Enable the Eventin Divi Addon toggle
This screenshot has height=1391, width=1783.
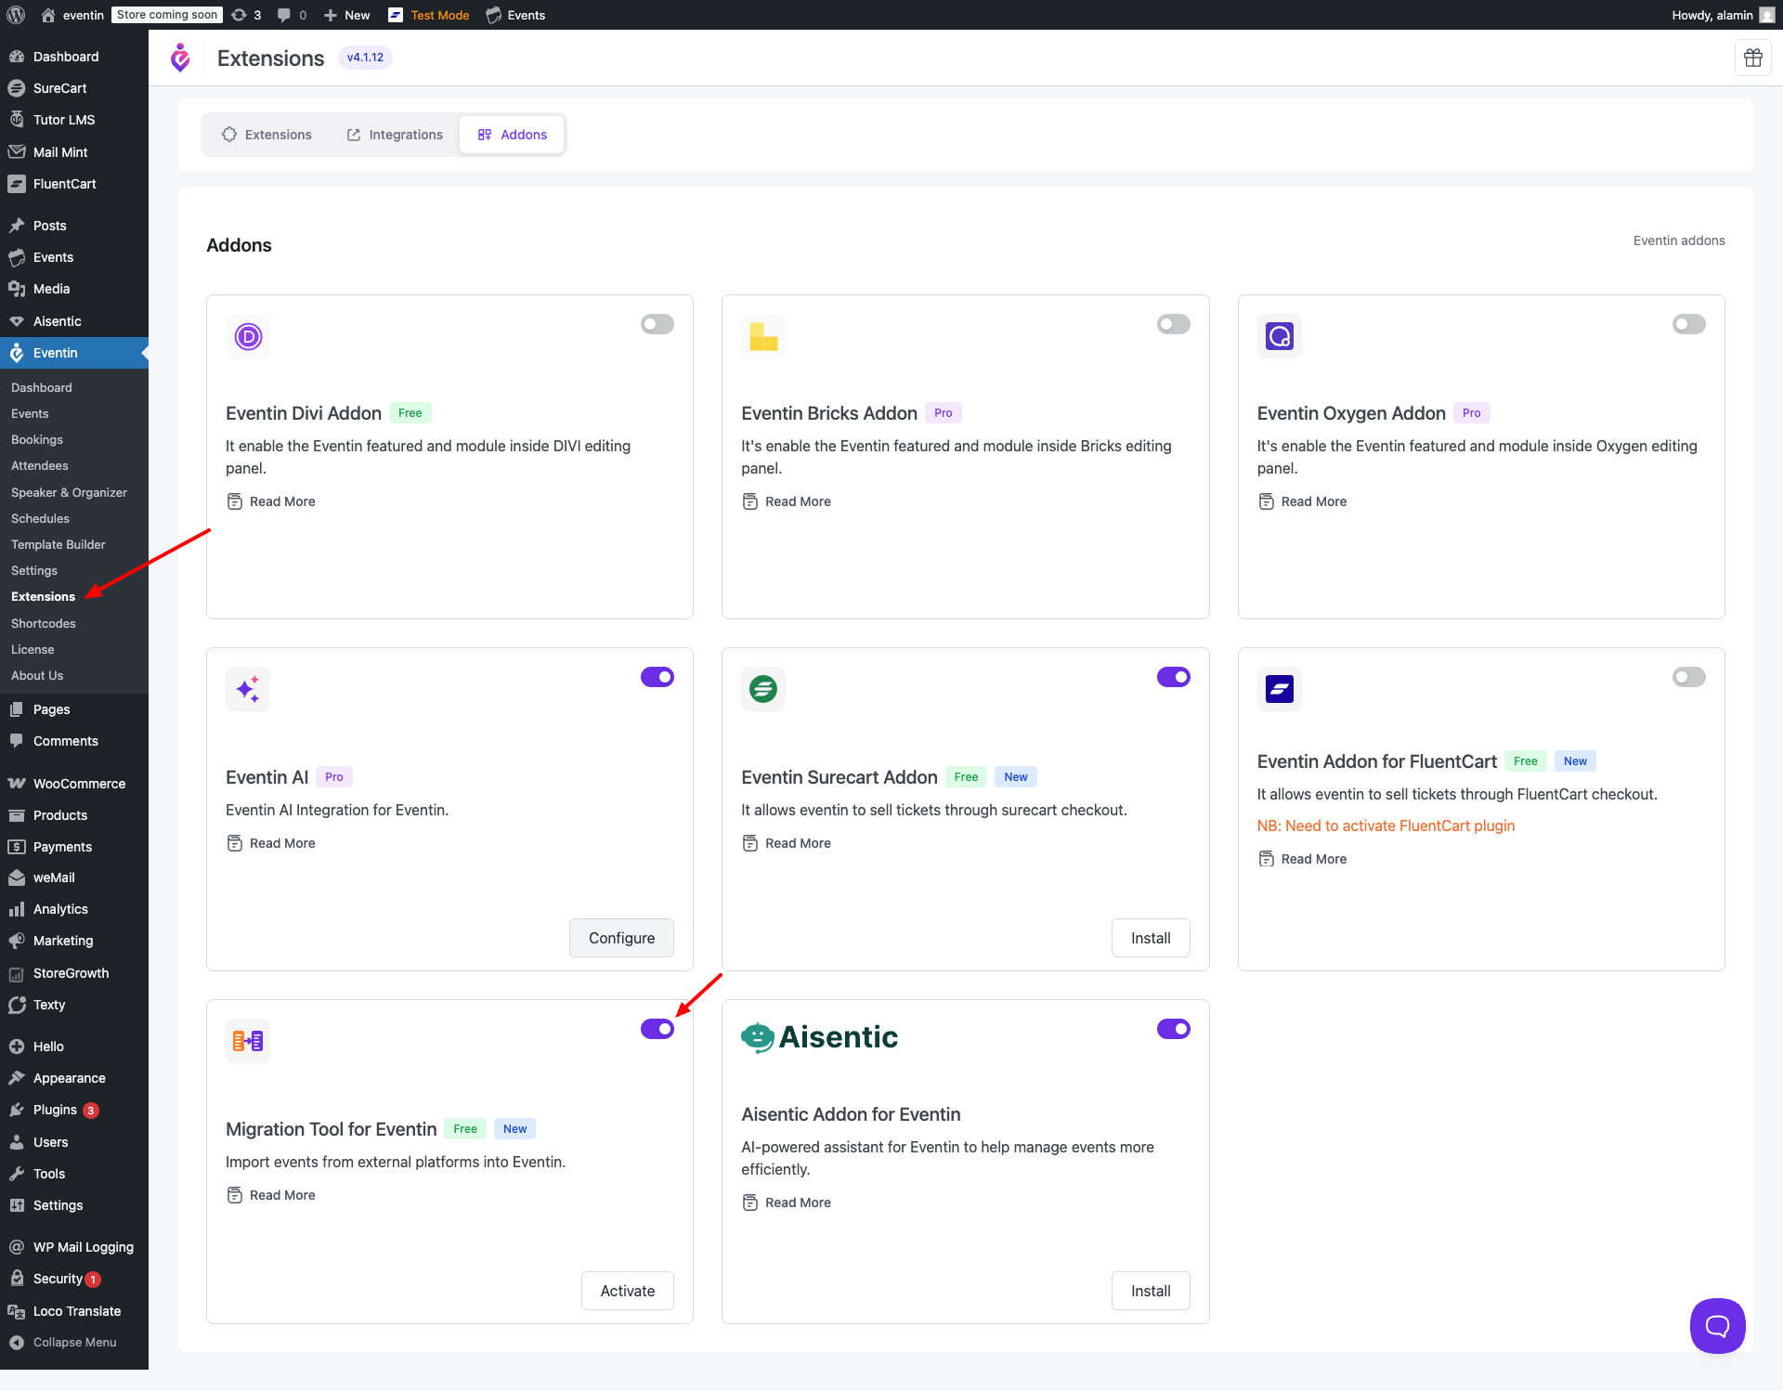tap(657, 324)
